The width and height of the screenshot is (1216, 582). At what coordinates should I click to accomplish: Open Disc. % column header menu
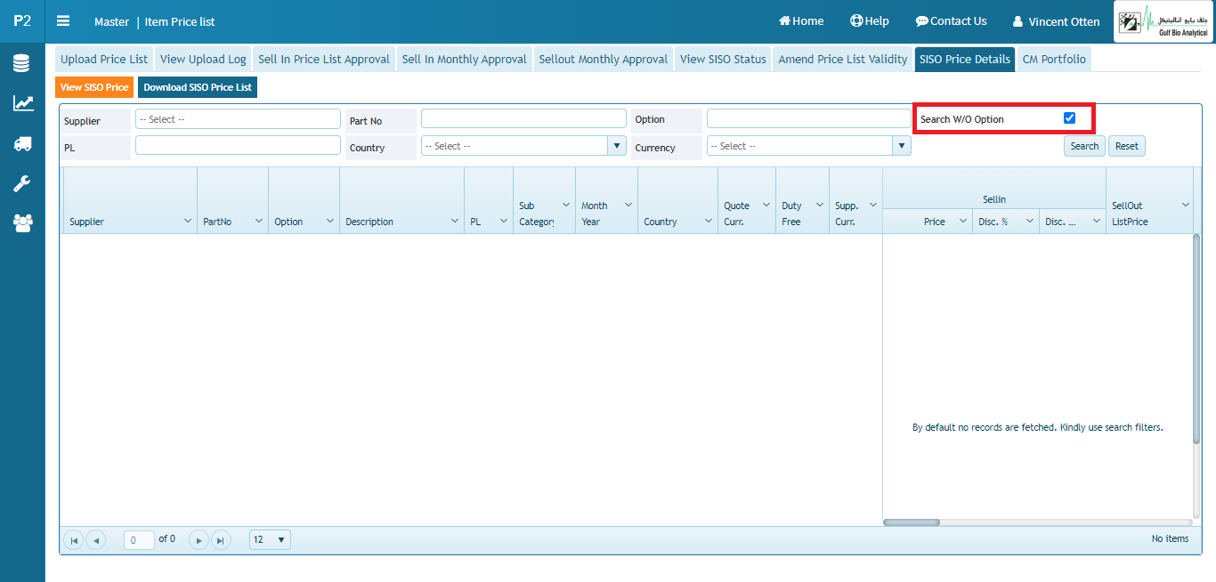click(1029, 221)
